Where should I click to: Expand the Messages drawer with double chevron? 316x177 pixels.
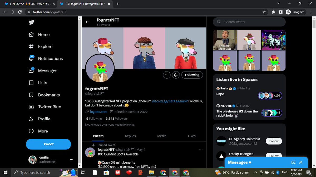[301, 162]
